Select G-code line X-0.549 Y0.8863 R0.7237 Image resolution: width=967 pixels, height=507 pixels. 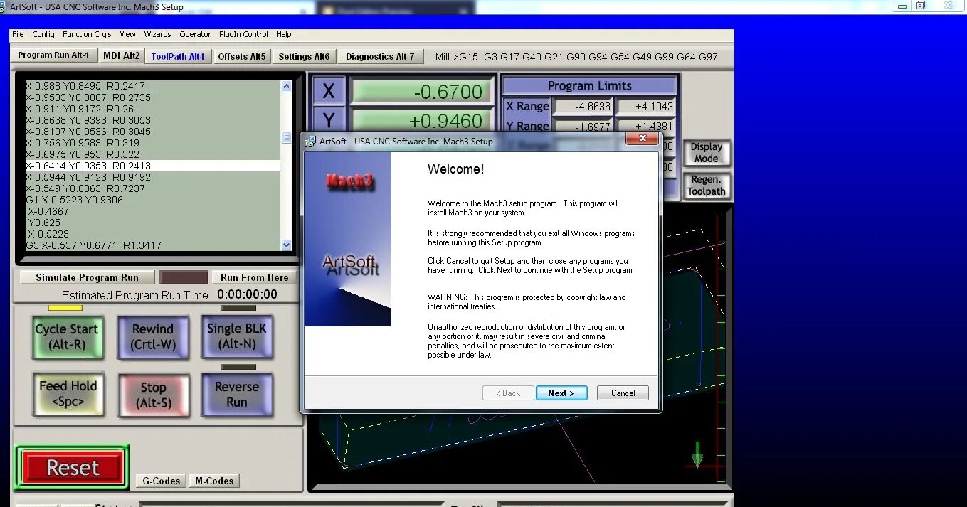(x=152, y=188)
